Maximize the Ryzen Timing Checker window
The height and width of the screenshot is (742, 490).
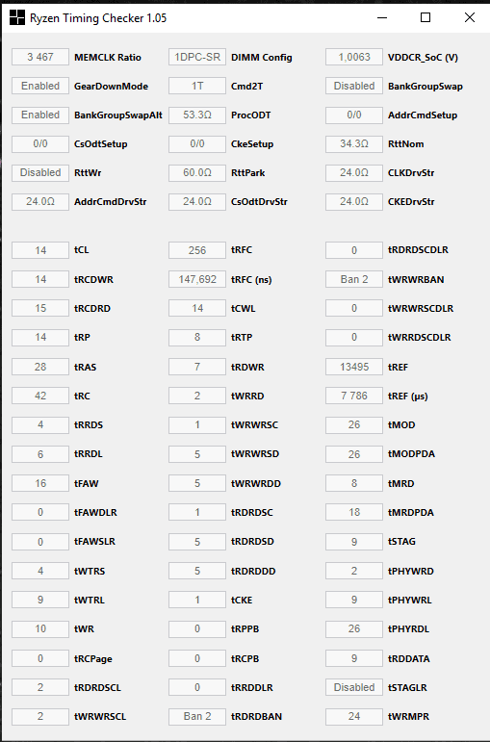pos(426,18)
